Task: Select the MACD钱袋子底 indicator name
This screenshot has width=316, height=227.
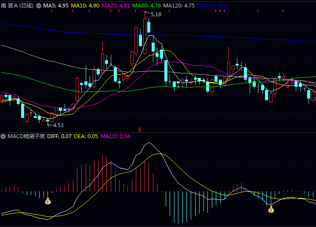Action: point(26,136)
